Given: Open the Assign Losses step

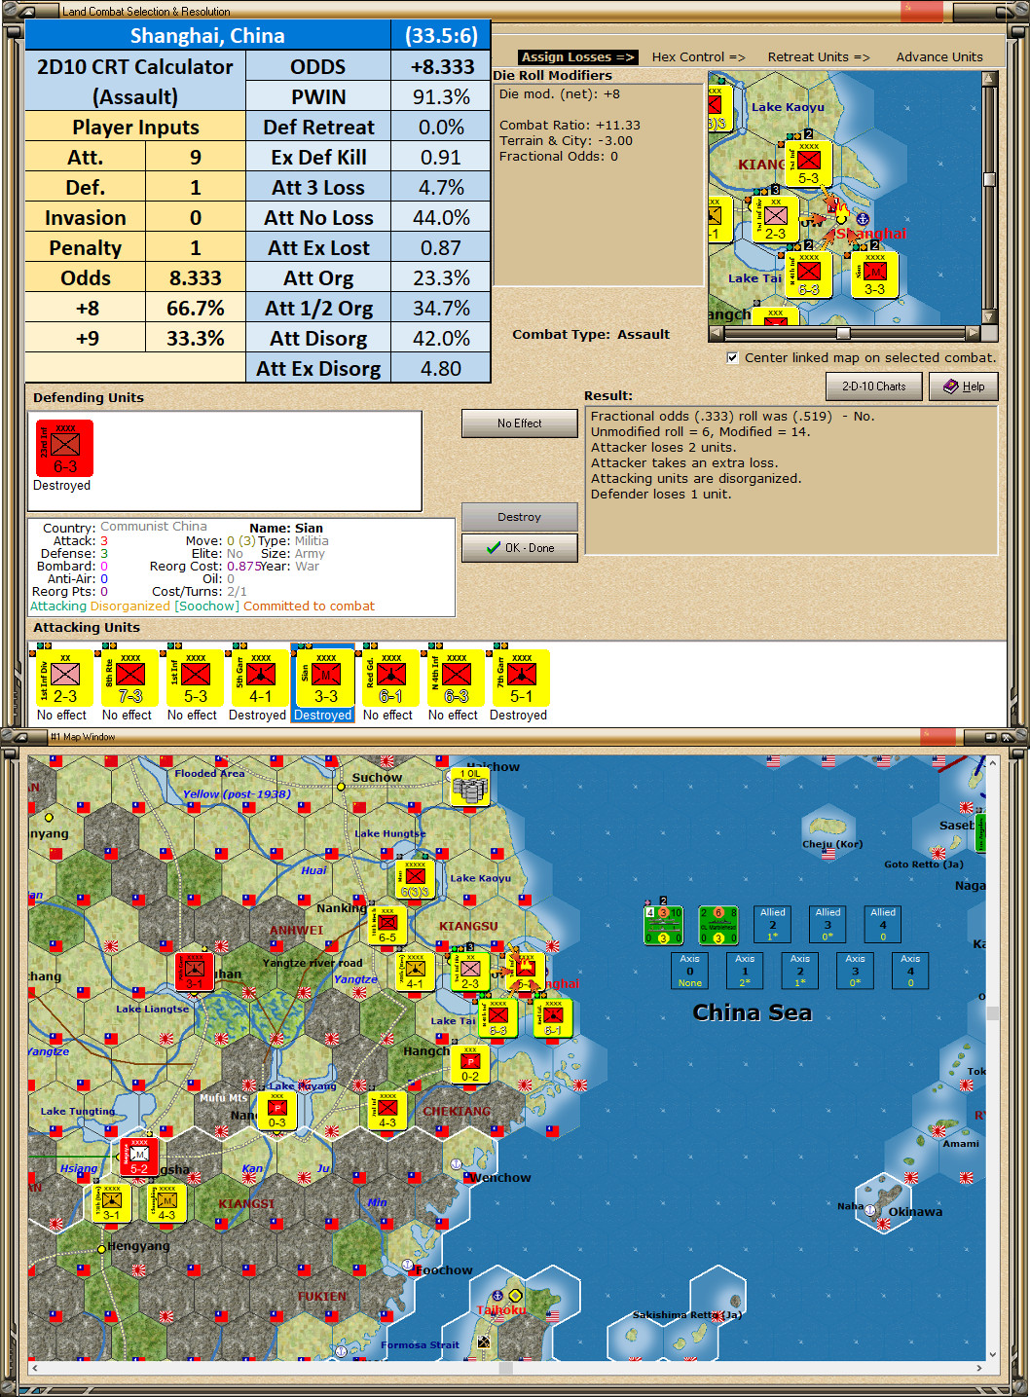Looking at the screenshot, I should pyautogui.click(x=577, y=57).
